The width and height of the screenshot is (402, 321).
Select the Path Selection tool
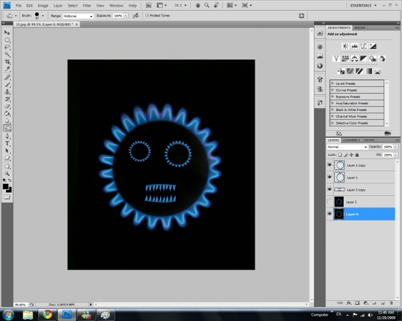tap(7, 150)
